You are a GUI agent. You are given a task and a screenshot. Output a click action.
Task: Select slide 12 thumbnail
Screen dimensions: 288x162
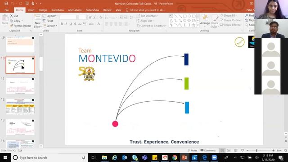tap(20, 107)
